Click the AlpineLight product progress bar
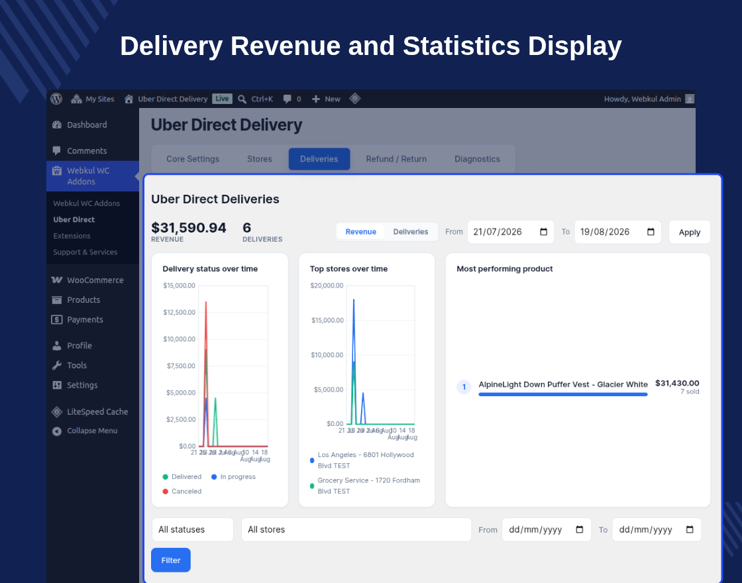The image size is (742, 583). (x=562, y=394)
